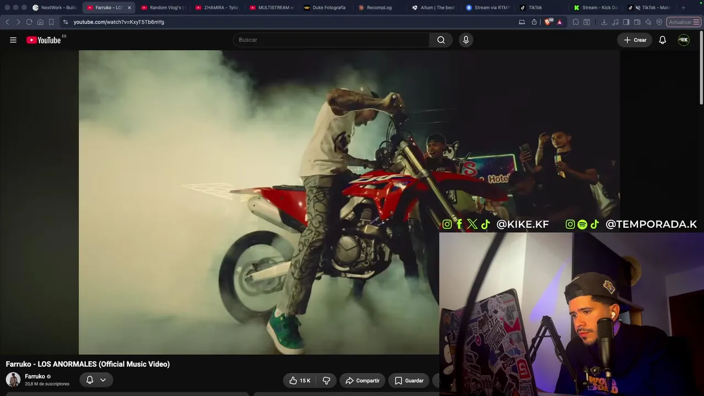This screenshot has height=396, width=704.
Task: Open the browser extensions puzzle menu
Action: point(576,22)
